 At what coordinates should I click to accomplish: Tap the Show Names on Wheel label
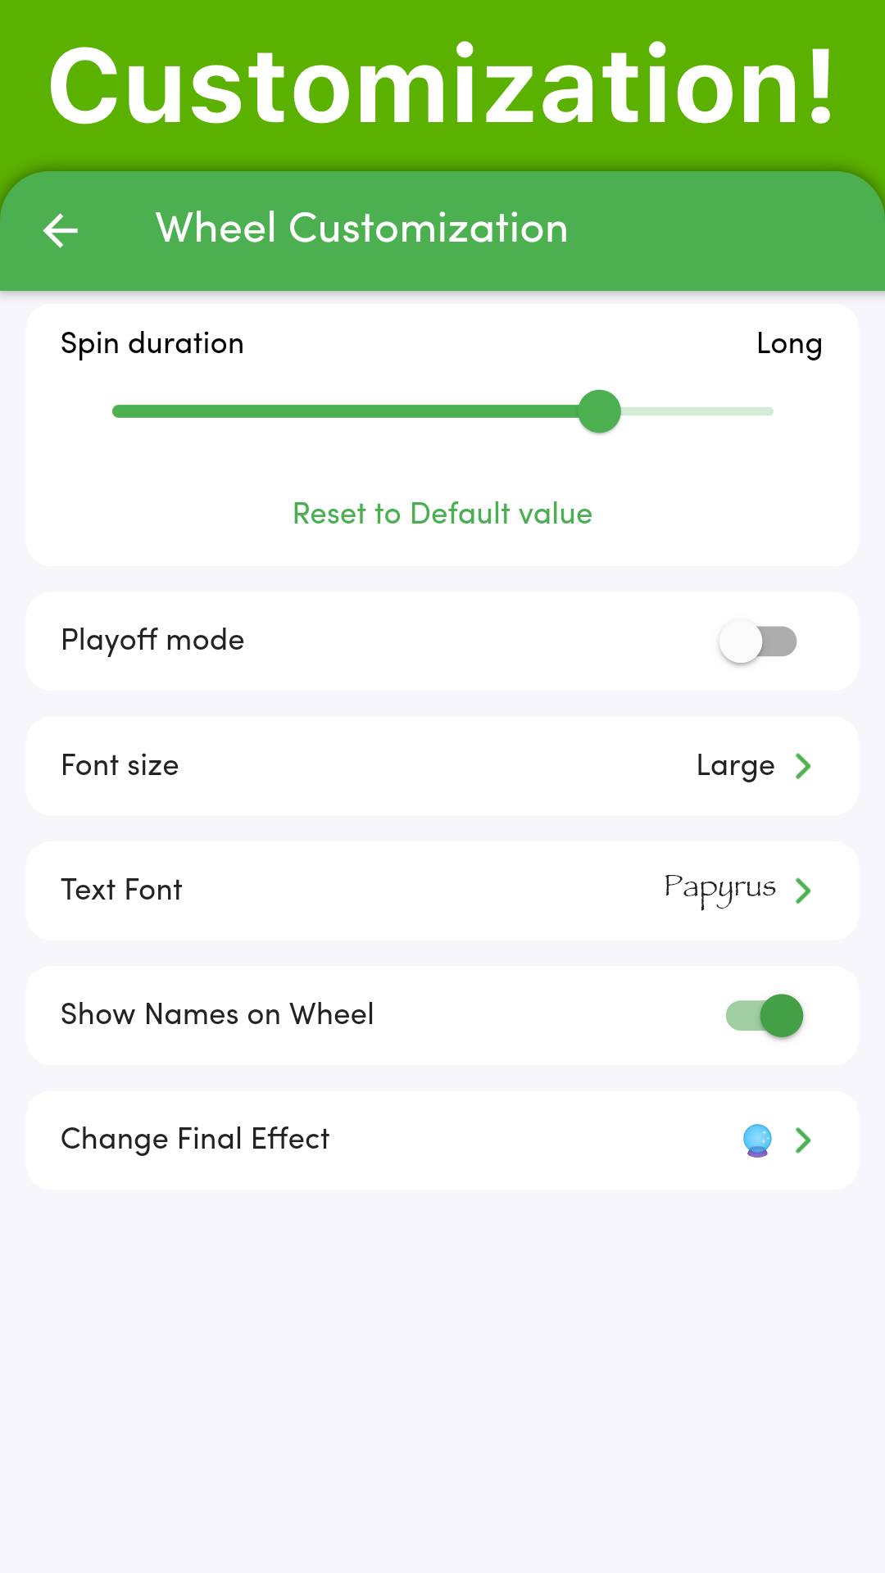[x=217, y=1014]
